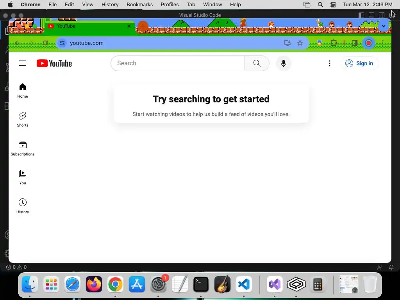Open Subscriptions in the sidebar
Screen dimensions: 400x300
[x=23, y=148]
